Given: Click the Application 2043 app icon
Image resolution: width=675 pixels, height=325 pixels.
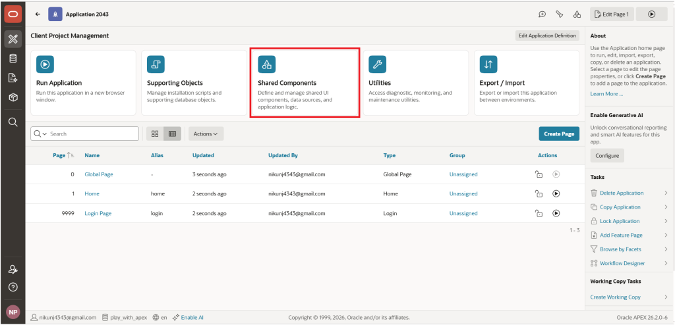Looking at the screenshot, I should point(55,14).
